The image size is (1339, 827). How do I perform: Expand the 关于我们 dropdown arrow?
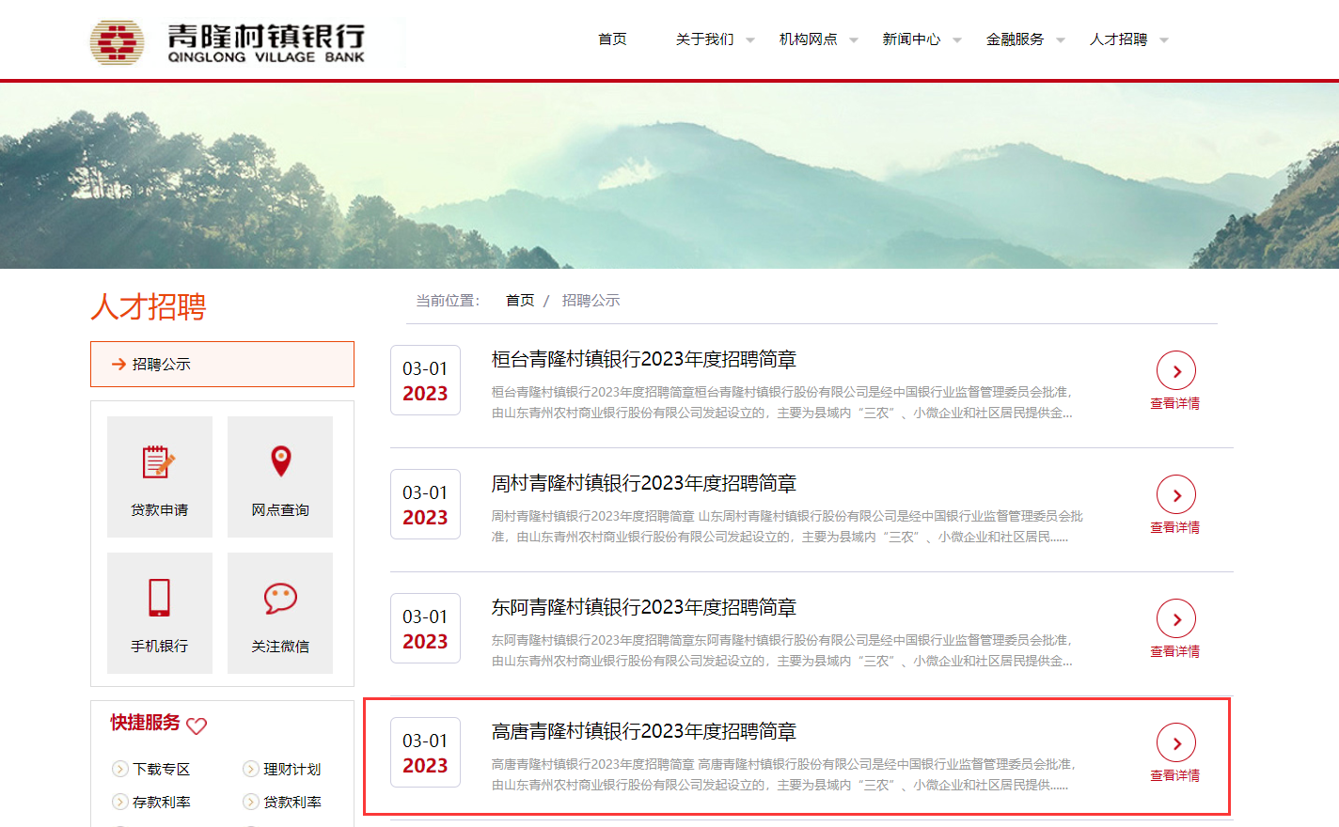pyautogui.click(x=750, y=39)
